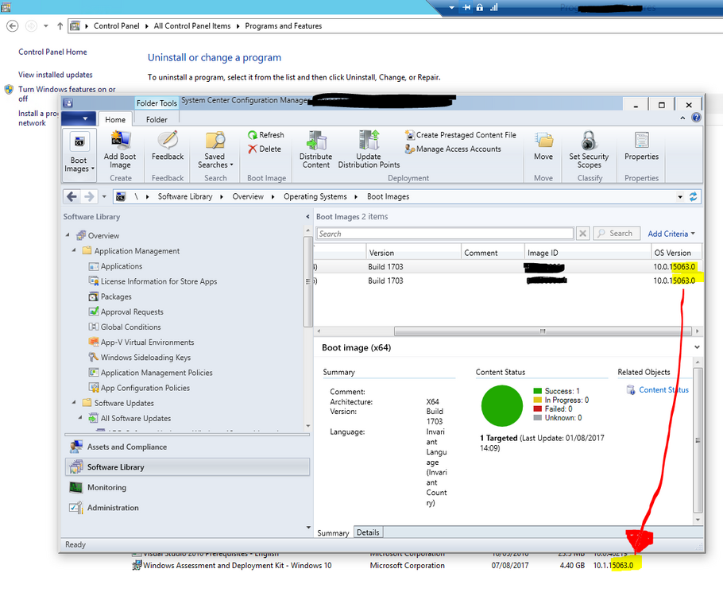
Task: Click Programs and Features breadcrumb
Action: coord(283,26)
